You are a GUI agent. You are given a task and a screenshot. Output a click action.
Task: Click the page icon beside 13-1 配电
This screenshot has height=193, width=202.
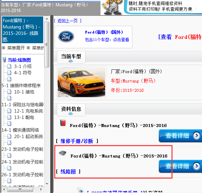click(x=9, y=117)
